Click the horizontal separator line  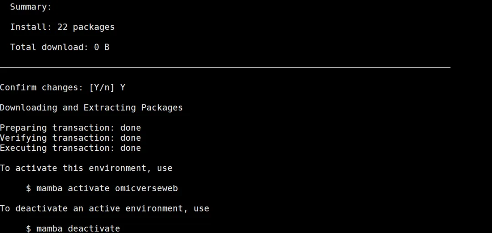tap(225, 67)
